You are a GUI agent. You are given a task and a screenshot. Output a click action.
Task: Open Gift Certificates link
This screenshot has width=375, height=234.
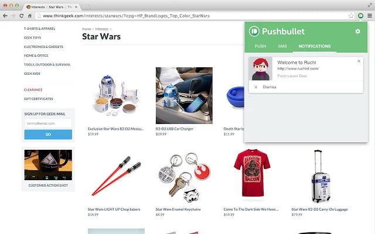pyautogui.click(x=38, y=99)
